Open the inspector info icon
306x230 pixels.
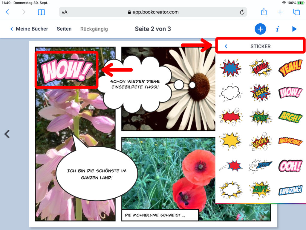(278, 29)
